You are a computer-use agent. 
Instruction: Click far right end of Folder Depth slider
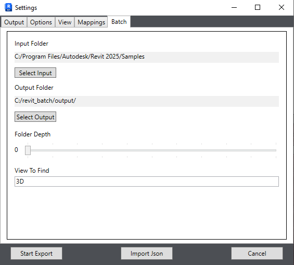pos(276,150)
